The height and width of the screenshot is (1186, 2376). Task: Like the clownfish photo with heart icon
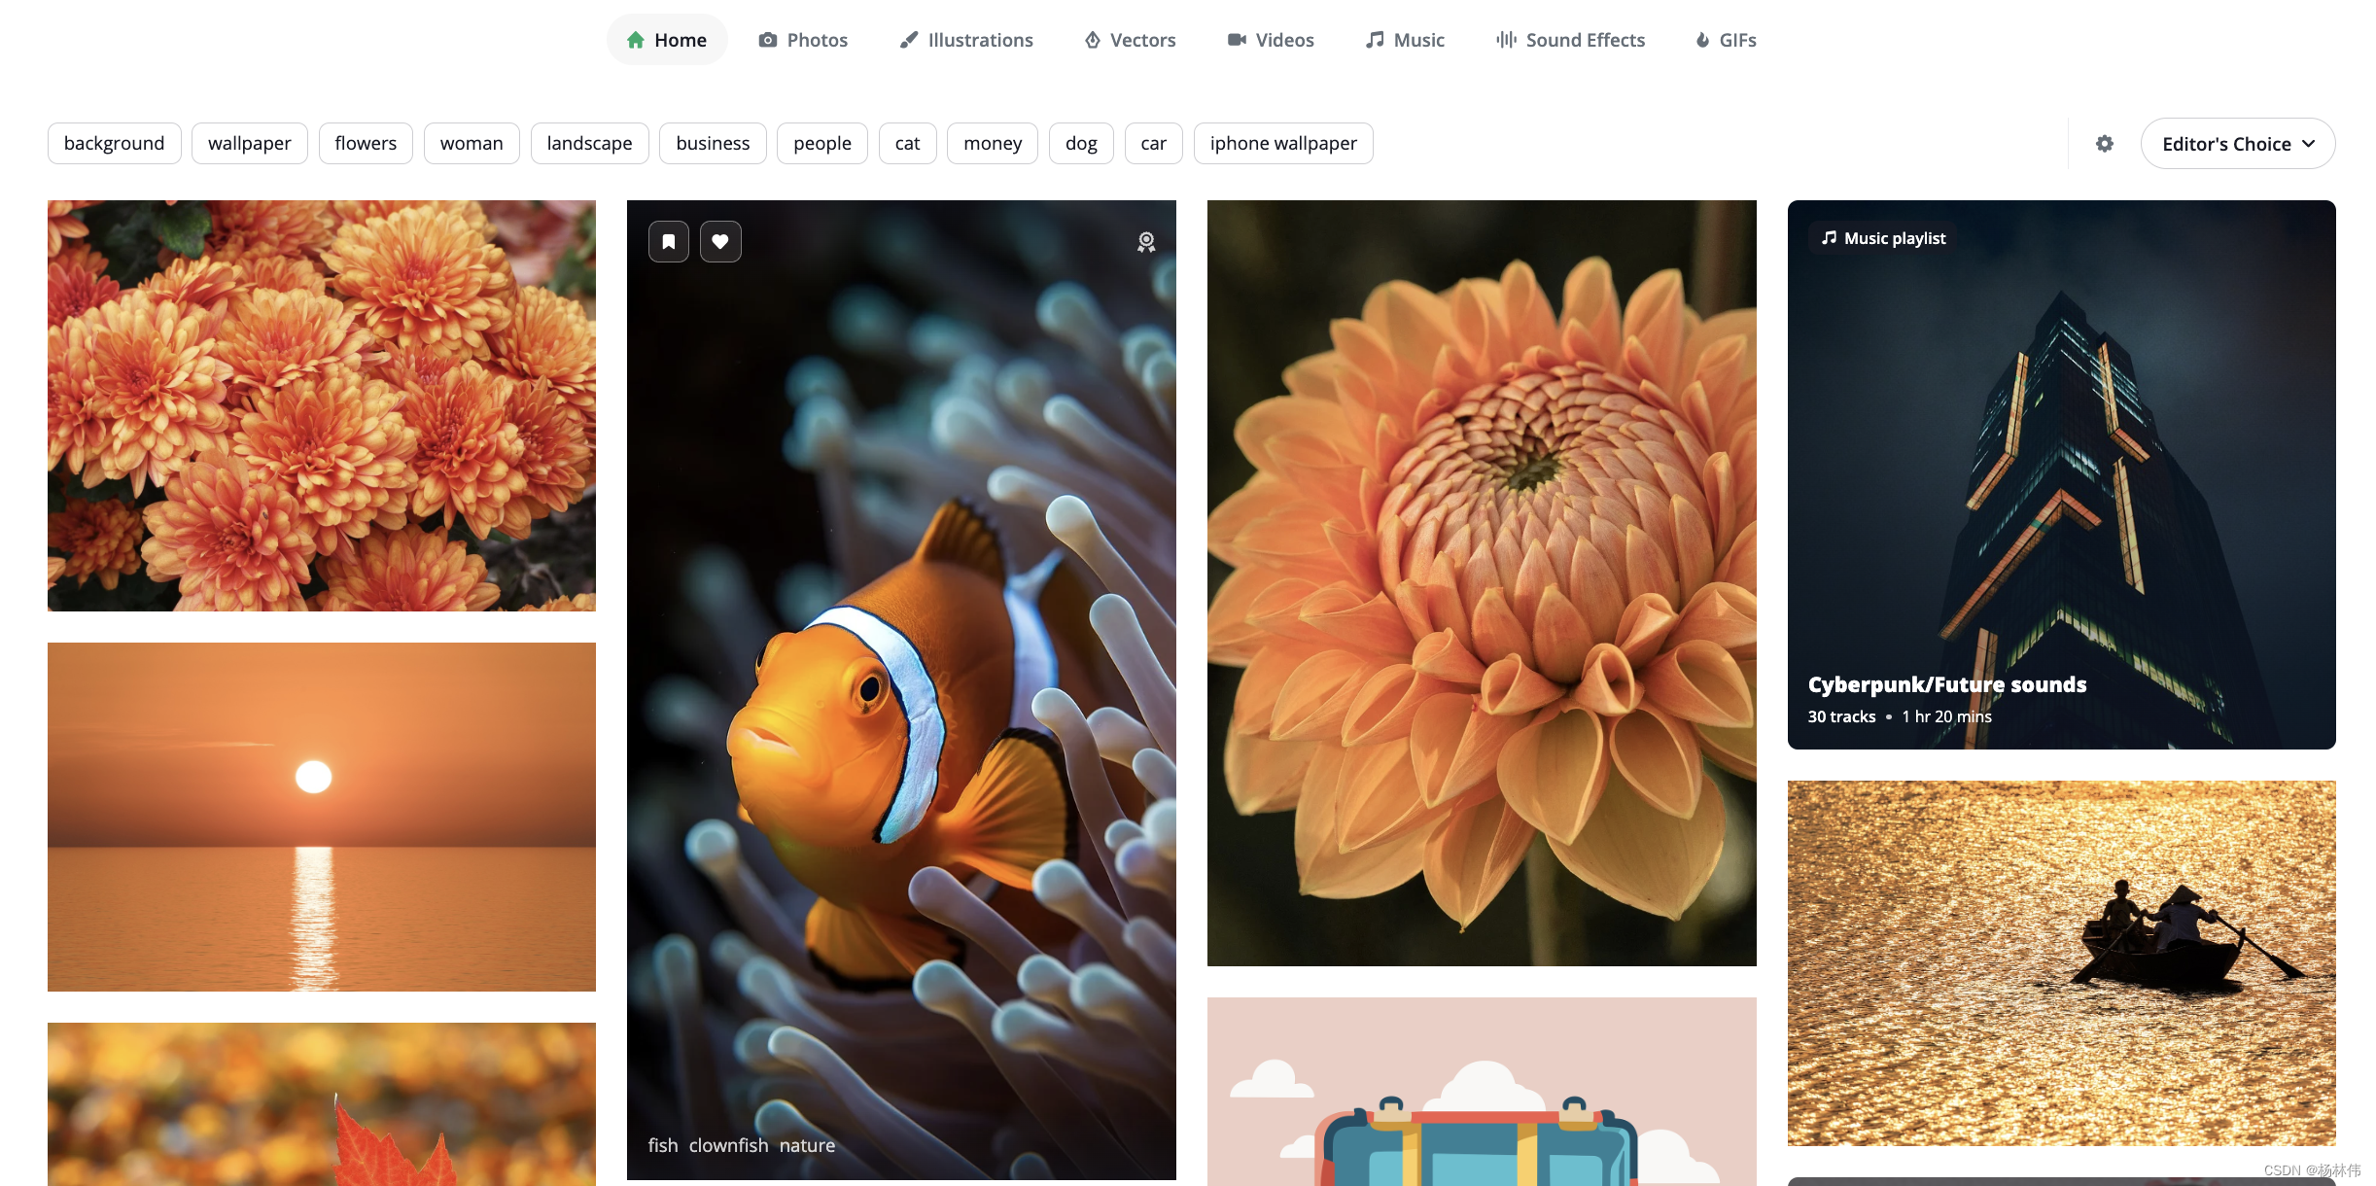(x=720, y=242)
